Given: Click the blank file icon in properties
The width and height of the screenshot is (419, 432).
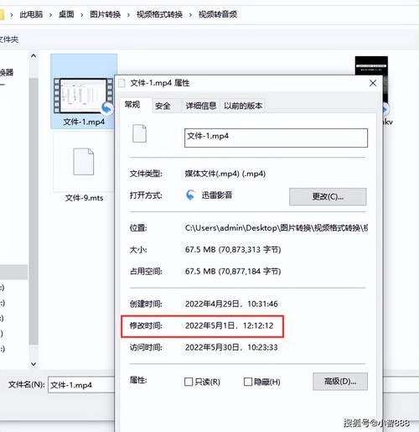Looking at the screenshot, I should pos(139,133).
